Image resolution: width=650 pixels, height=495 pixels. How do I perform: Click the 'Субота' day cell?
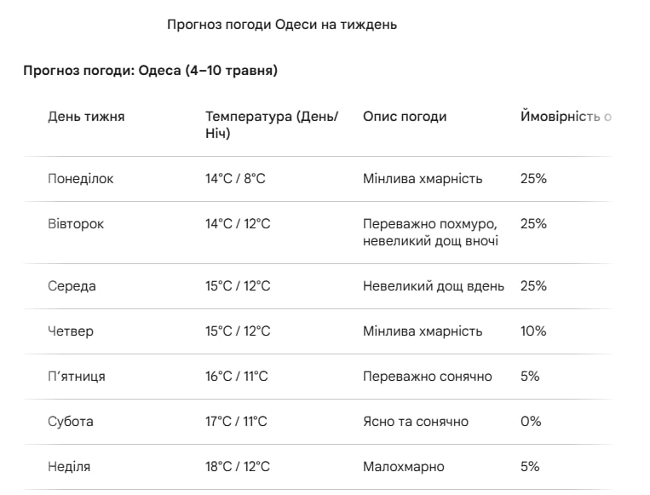71,422
